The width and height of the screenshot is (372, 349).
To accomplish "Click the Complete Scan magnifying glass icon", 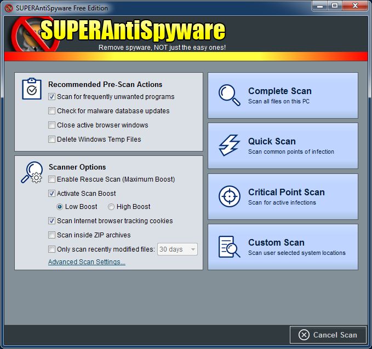I will (x=229, y=95).
